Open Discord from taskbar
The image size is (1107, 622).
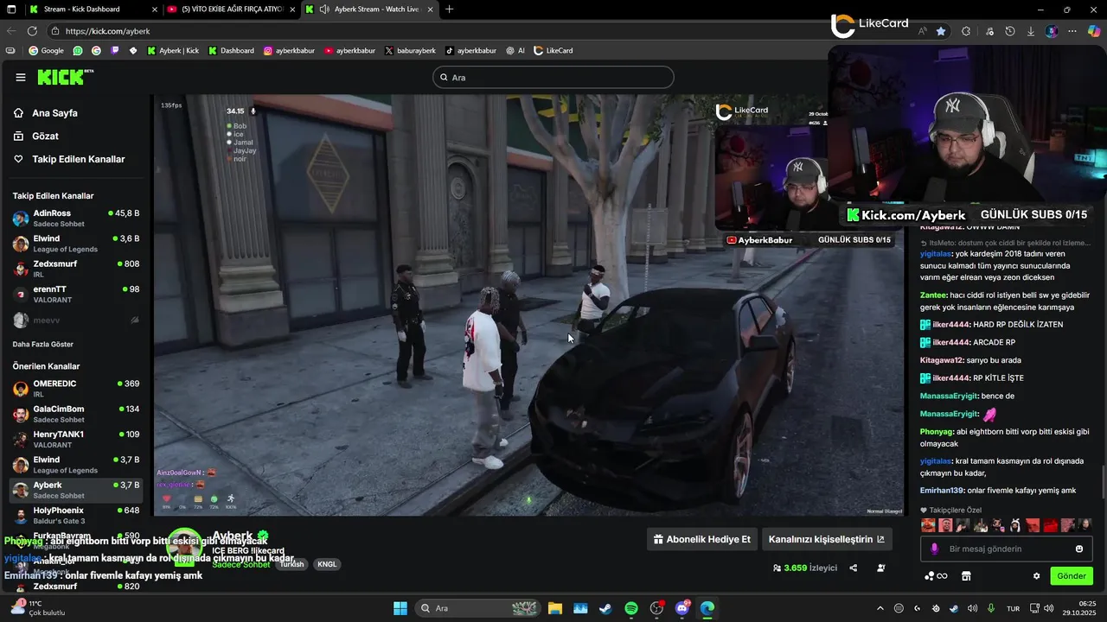coord(682,608)
